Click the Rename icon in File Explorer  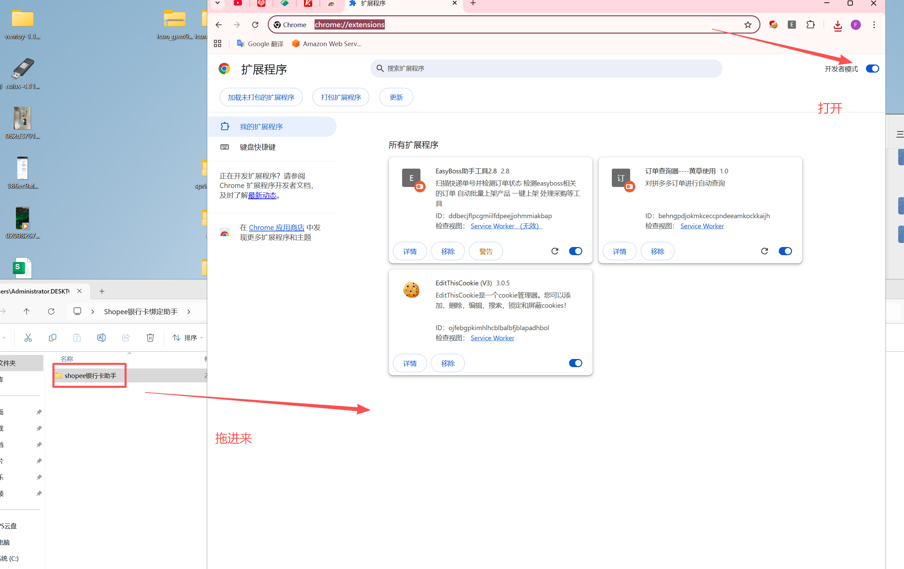[101, 337]
